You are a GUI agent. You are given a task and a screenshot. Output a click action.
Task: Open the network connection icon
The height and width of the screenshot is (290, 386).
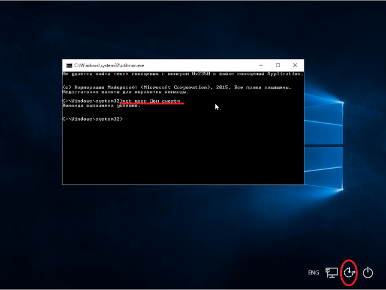332,273
